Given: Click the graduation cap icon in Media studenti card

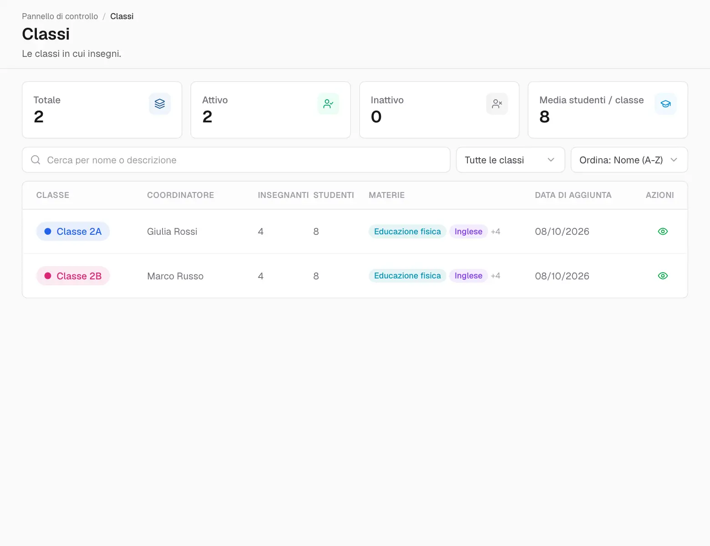Looking at the screenshot, I should point(665,104).
